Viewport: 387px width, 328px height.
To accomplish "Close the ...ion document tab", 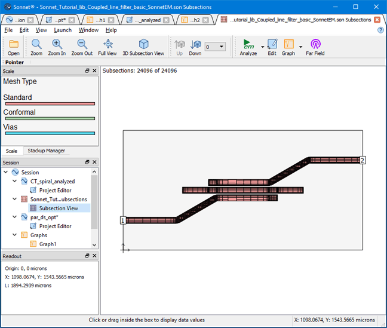I will [x=30, y=20].
